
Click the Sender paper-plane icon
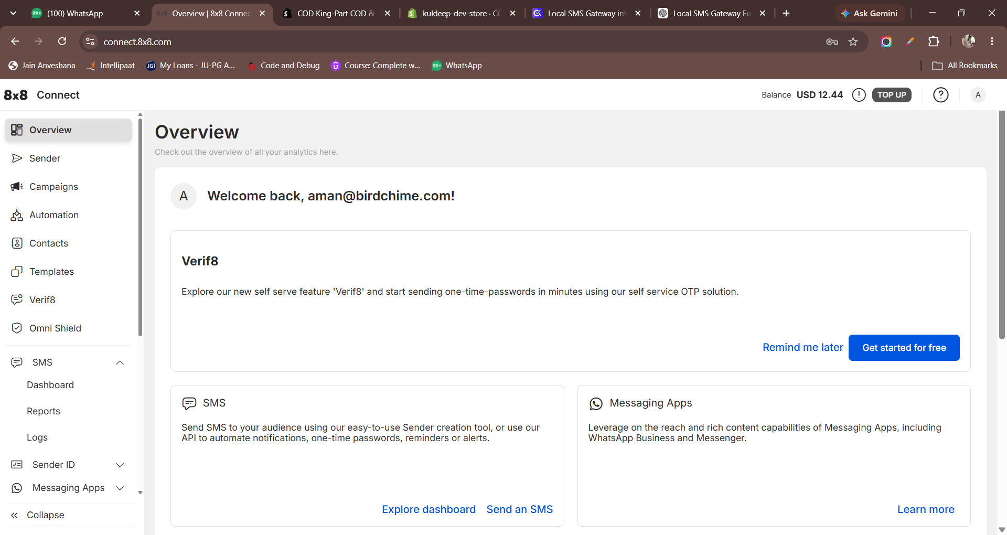(x=17, y=158)
